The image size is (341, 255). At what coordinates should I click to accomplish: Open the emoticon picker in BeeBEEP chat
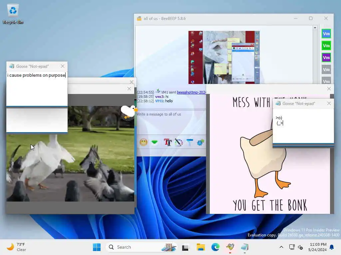[144, 142]
